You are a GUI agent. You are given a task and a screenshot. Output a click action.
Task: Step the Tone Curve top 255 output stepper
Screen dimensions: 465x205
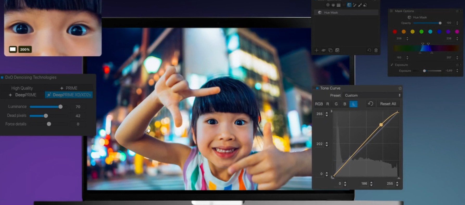pos(327,114)
